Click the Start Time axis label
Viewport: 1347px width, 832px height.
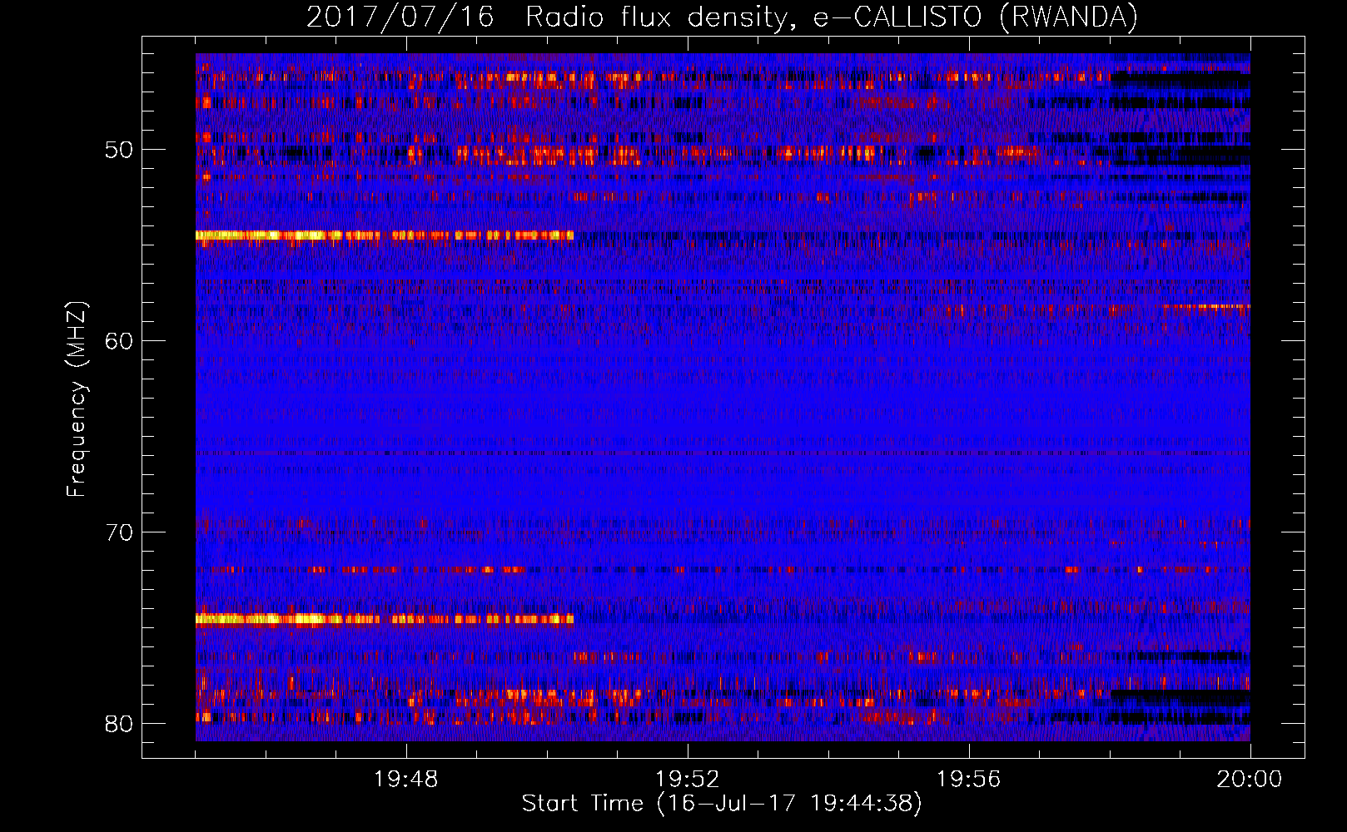(x=722, y=804)
